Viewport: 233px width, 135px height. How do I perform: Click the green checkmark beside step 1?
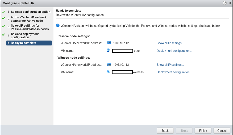click(x=3, y=12)
